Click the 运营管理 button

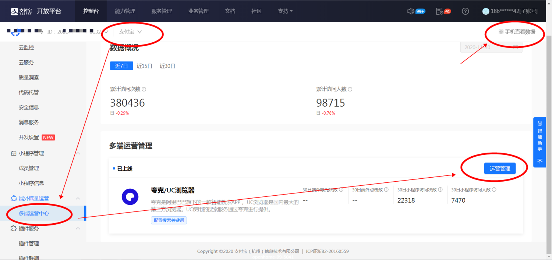tap(500, 168)
